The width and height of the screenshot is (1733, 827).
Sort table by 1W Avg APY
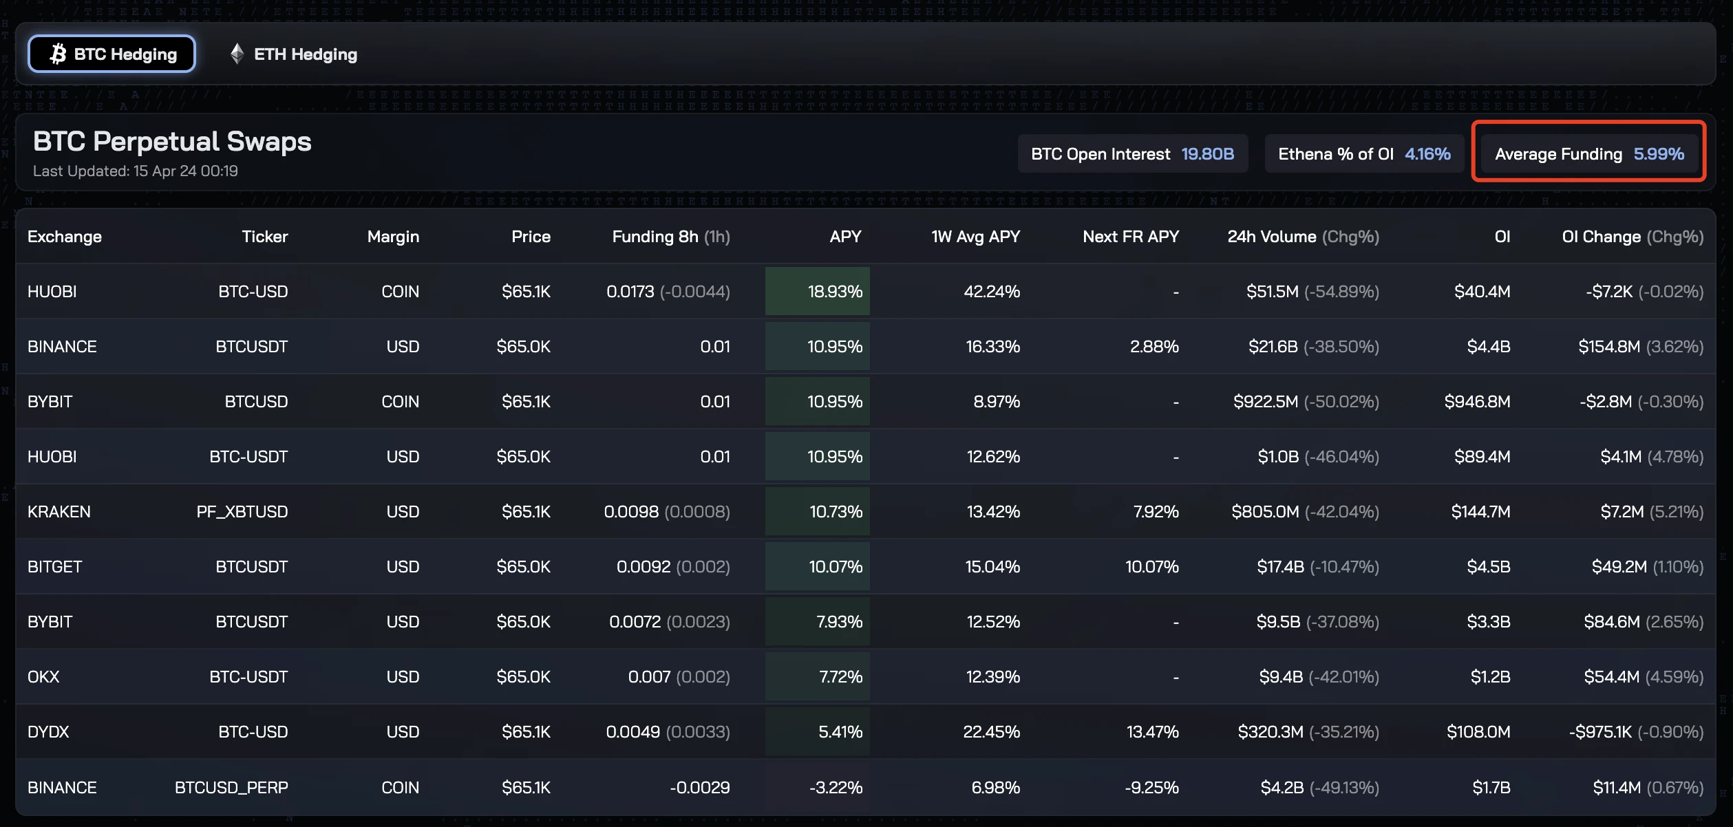click(975, 237)
